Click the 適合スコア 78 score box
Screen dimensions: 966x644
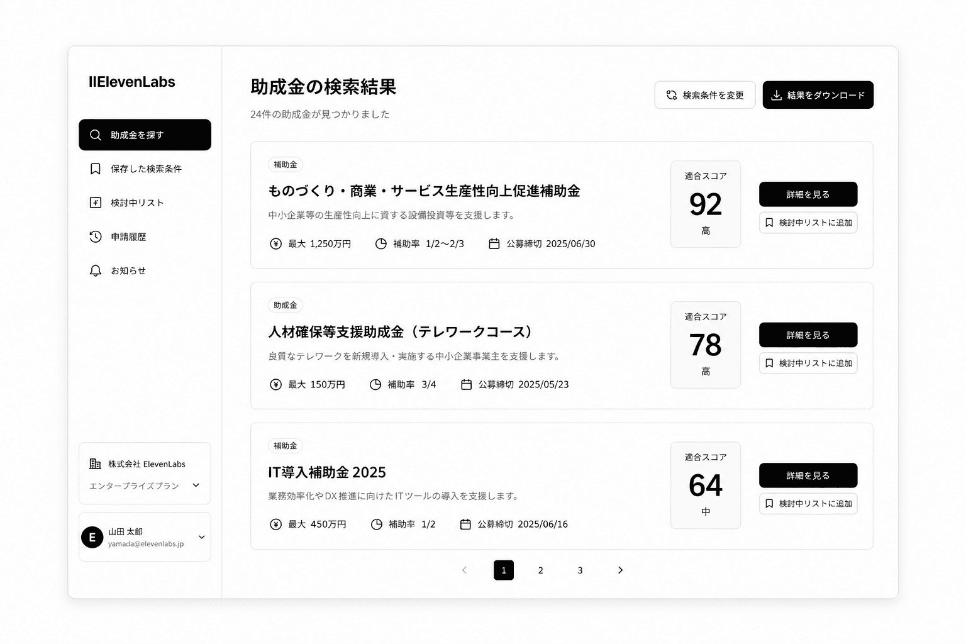click(x=706, y=345)
